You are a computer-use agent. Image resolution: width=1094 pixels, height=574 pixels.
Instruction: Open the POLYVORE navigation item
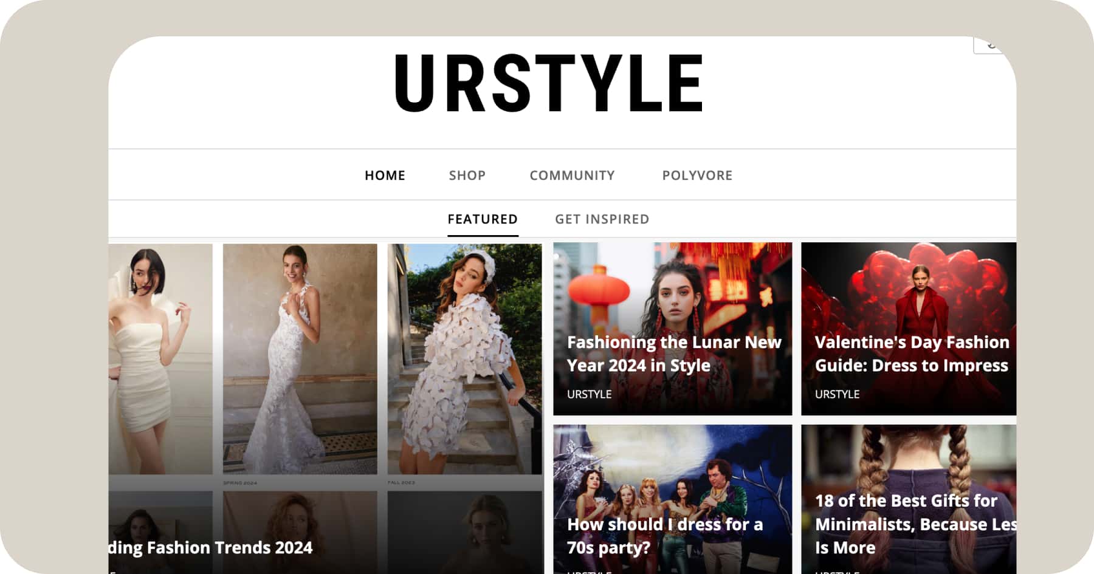pyautogui.click(x=697, y=176)
